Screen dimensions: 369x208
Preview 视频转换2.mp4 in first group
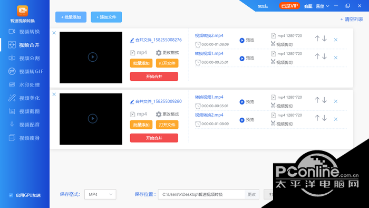(247, 40)
